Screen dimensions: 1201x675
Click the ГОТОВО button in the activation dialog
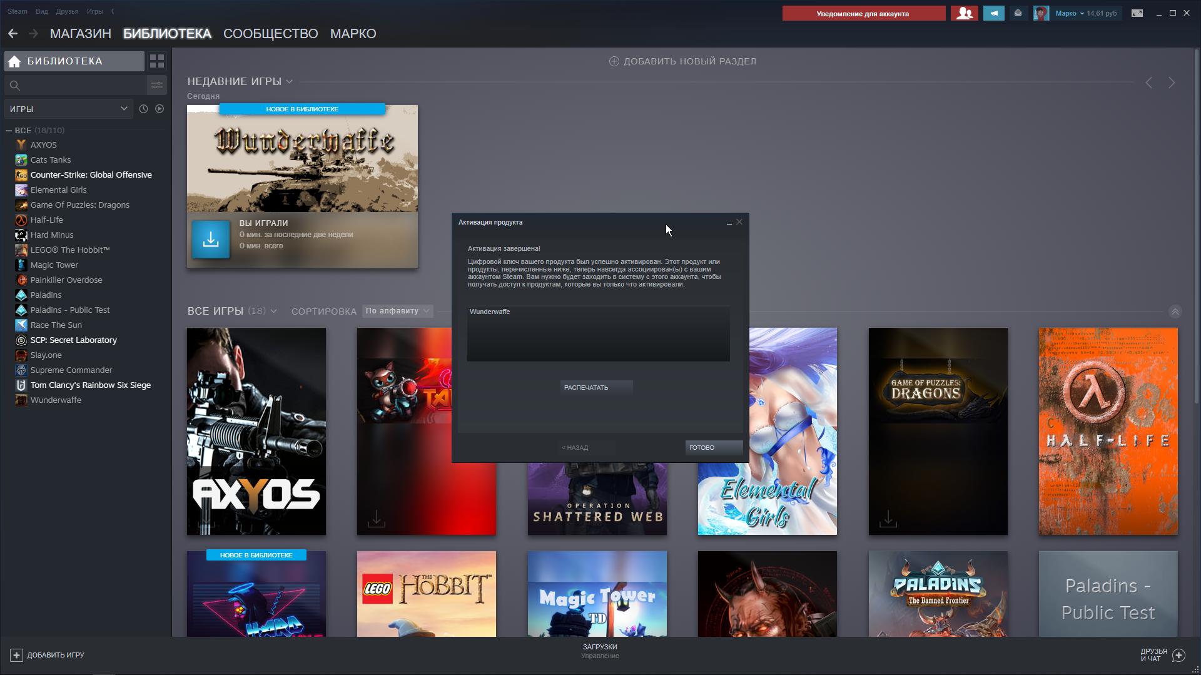[x=714, y=447]
